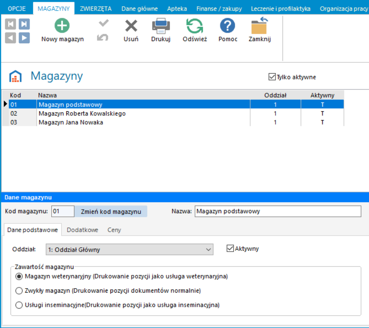Viewport: 369px width, 328px height.
Task: Open the Oddział dropdown list
Action: coord(129,249)
